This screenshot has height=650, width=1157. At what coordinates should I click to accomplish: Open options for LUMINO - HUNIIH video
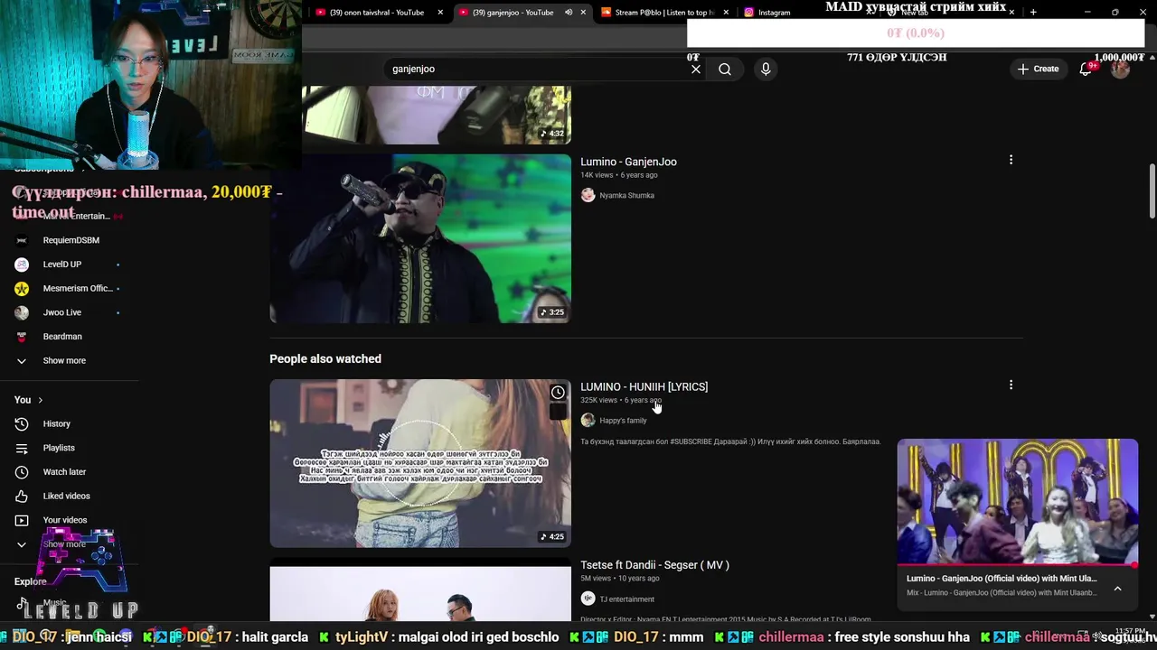tap(1011, 385)
